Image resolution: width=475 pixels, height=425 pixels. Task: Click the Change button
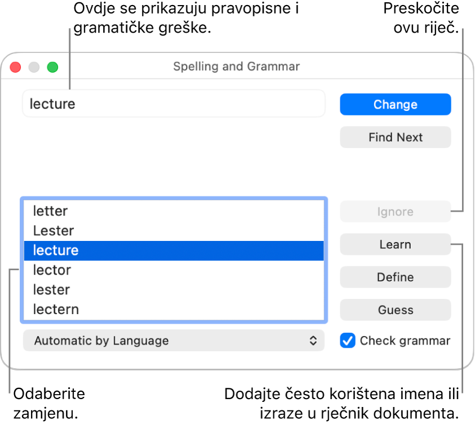(x=395, y=104)
